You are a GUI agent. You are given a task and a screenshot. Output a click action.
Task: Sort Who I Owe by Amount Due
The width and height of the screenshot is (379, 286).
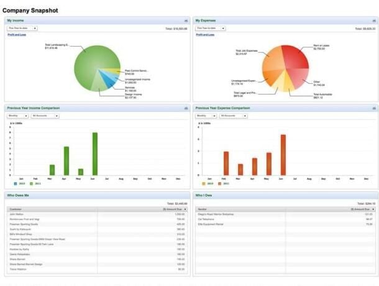coord(363,209)
